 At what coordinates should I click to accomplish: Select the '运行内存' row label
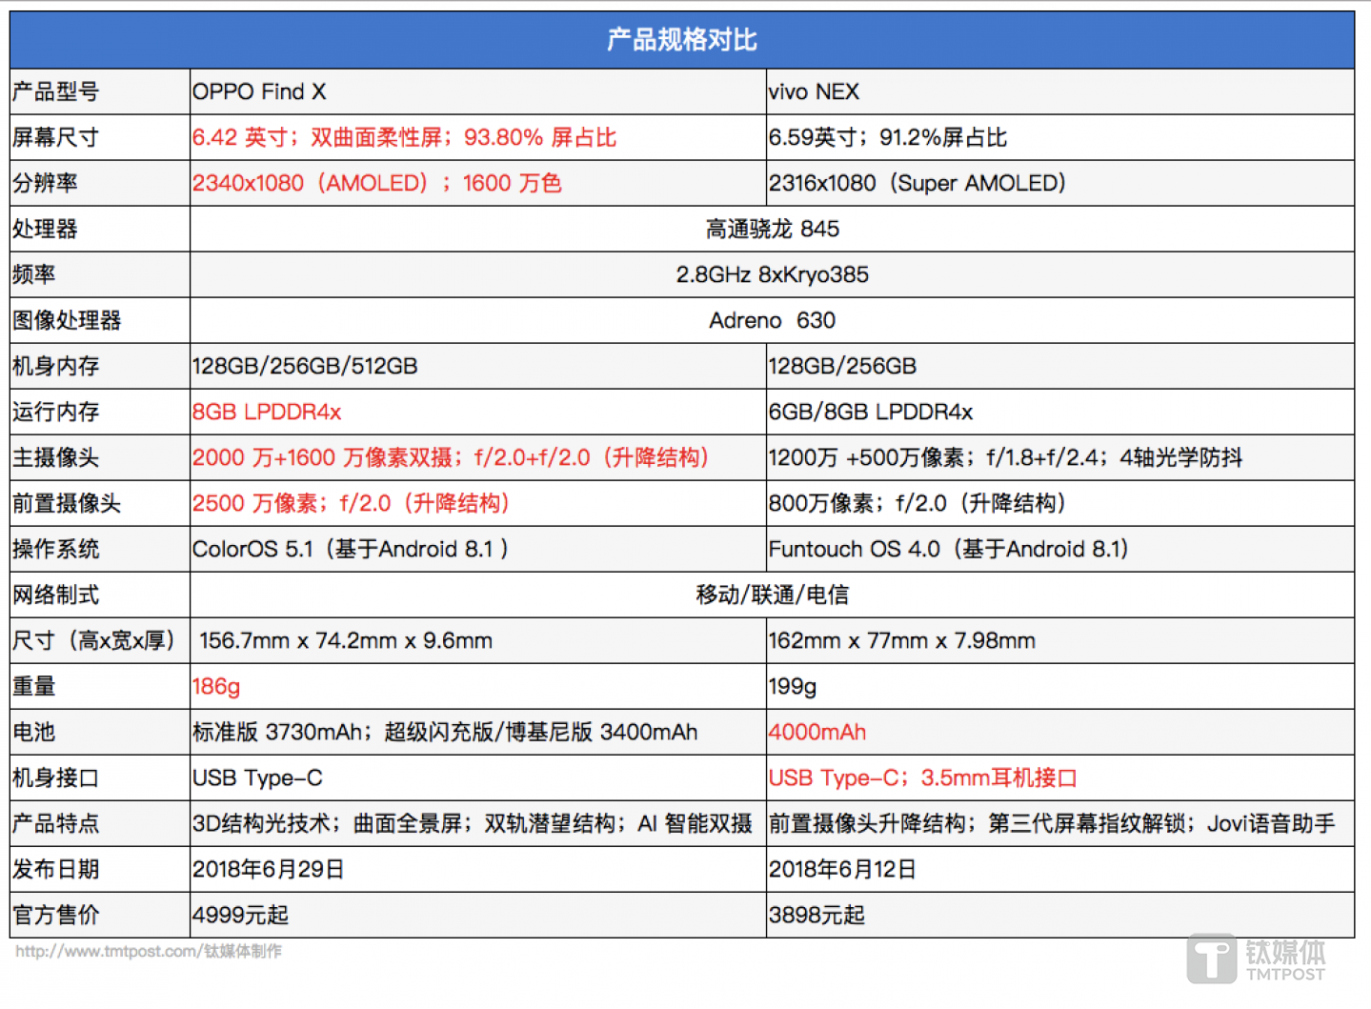click(55, 412)
